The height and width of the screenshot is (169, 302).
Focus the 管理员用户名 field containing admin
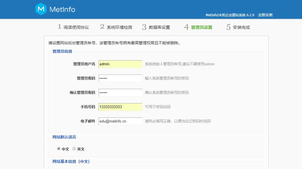point(120,64)
